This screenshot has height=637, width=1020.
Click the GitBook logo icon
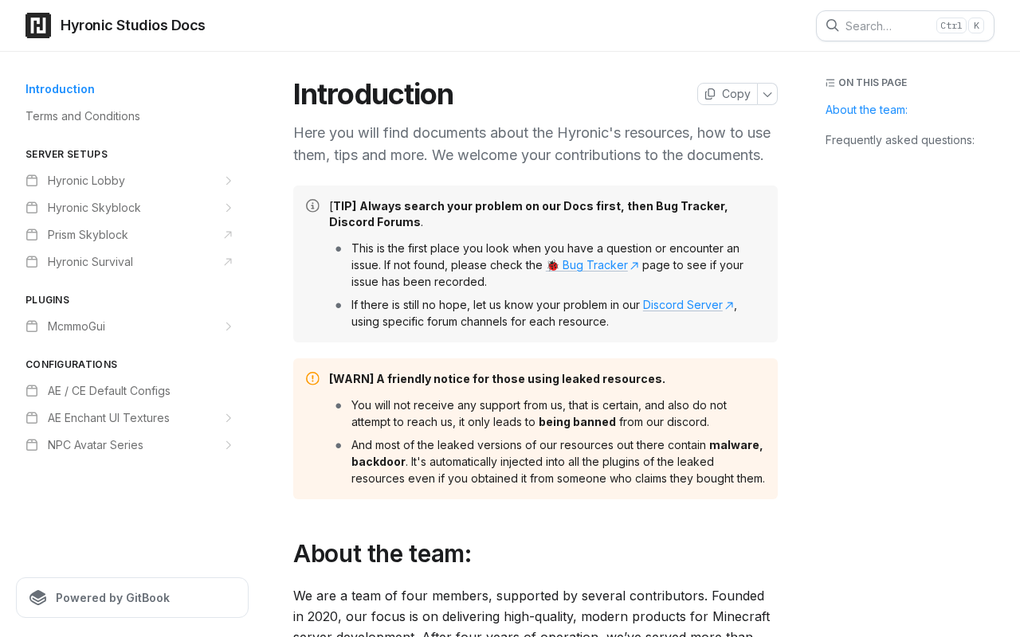point(37,598)
